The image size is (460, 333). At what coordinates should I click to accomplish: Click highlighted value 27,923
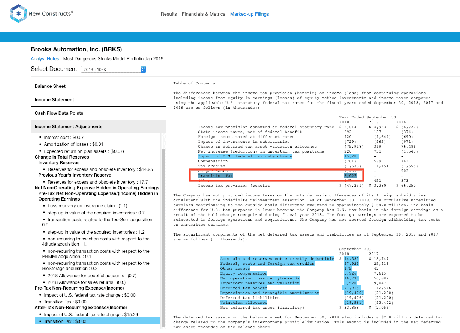[x=351, y=264]
